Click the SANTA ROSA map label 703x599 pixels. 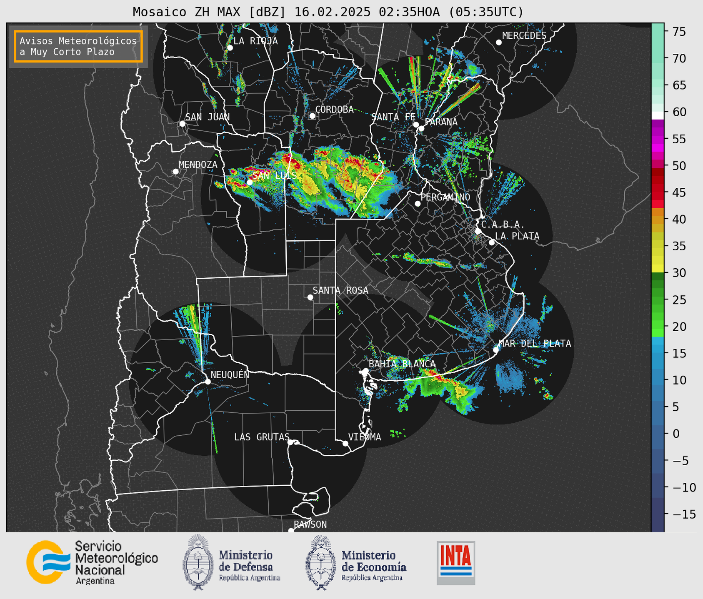(x=340, y=290)
